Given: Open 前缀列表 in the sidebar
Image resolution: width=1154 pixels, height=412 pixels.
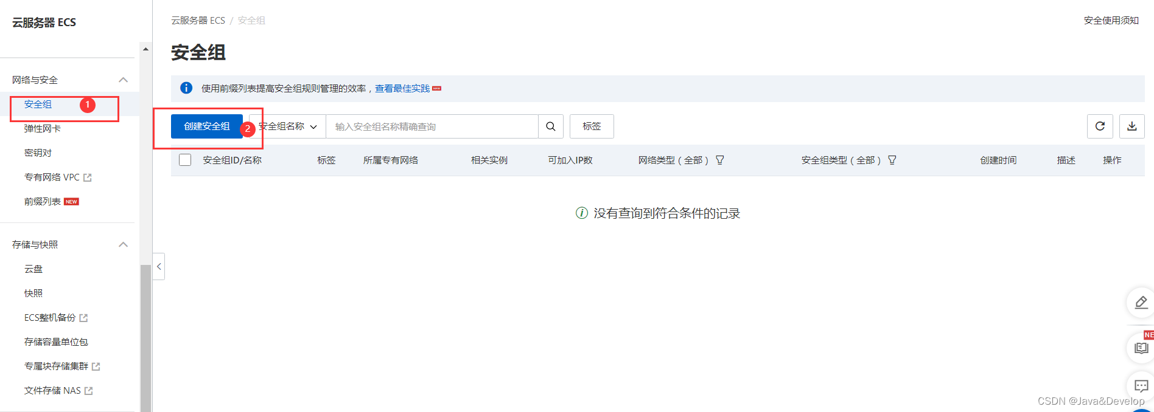Looking at the screenshot, I should [x=43, y=202].
